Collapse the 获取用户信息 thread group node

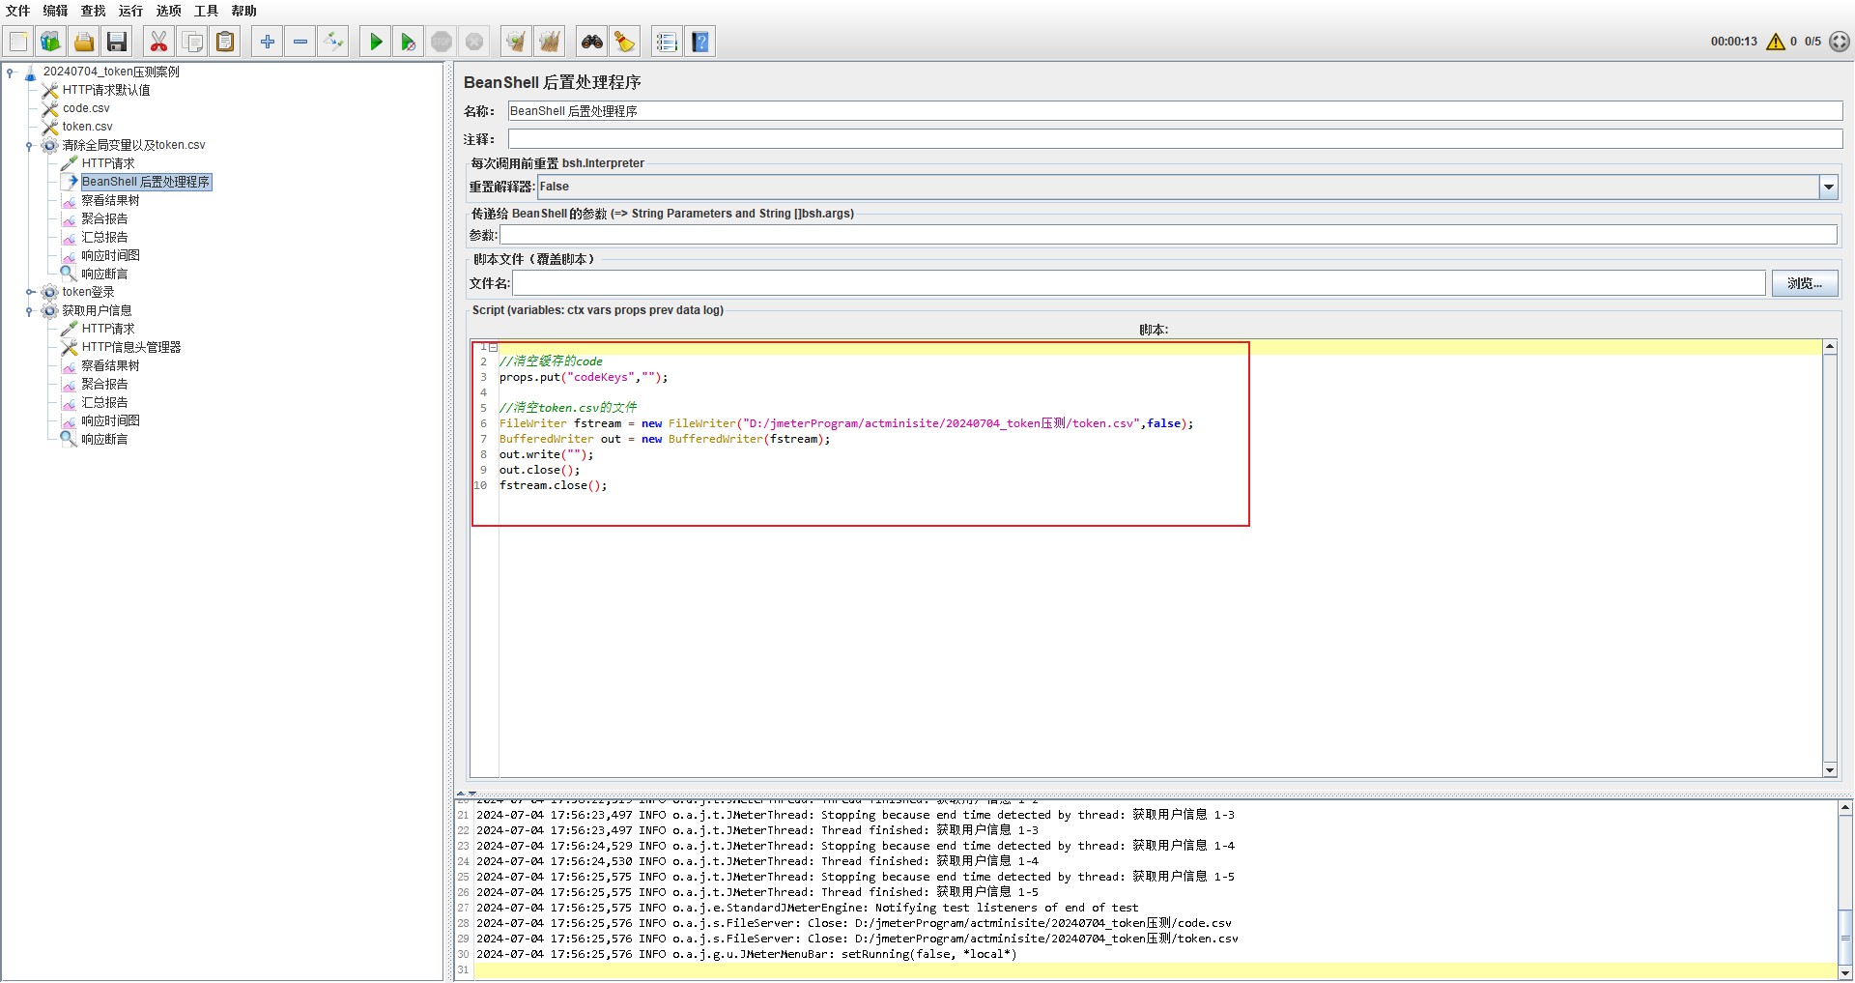(x=30, y=311)
